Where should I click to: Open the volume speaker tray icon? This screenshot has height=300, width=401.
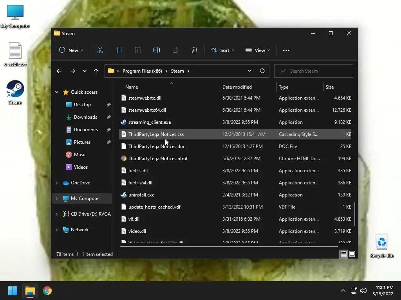coord(363,291)
